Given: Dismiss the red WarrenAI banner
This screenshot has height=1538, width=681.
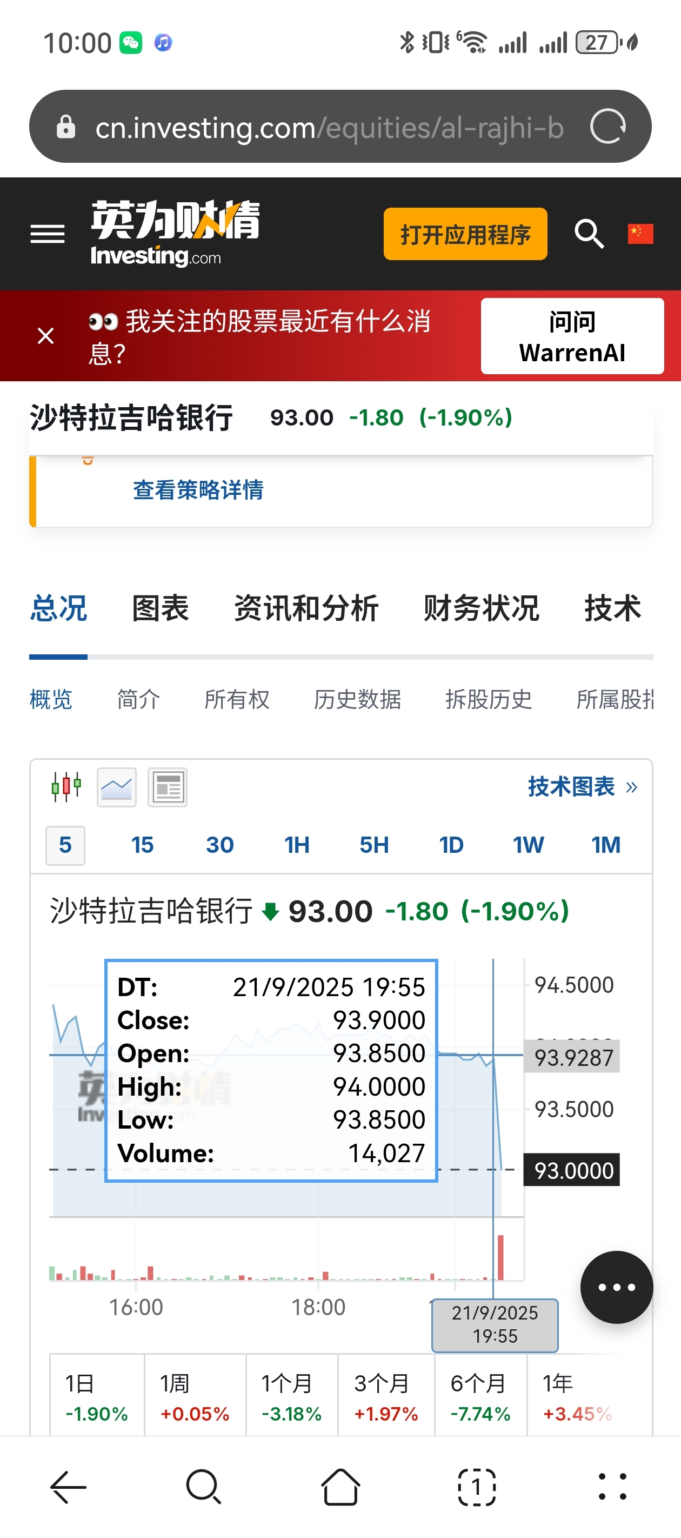Looking at the screenshot, I should tap(46, 335).
